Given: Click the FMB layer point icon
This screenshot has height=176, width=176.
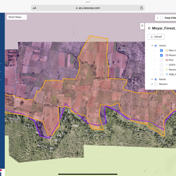Looking at the screenshot, I should (x=167, y=75).
